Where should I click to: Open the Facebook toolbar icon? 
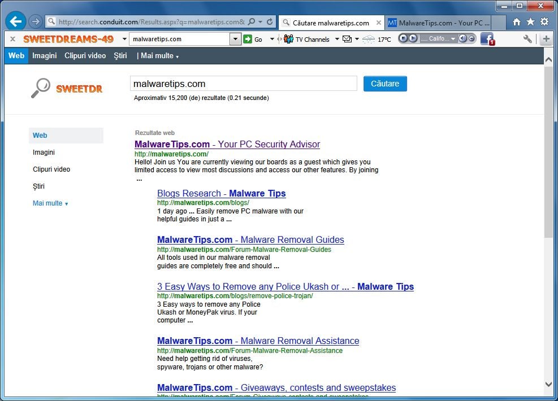click(x=487, y=39)
